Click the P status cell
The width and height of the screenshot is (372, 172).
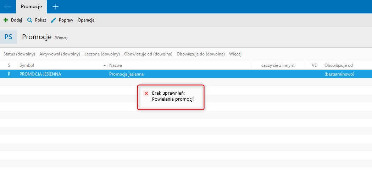pyautogui.click(x=9, y=74)
